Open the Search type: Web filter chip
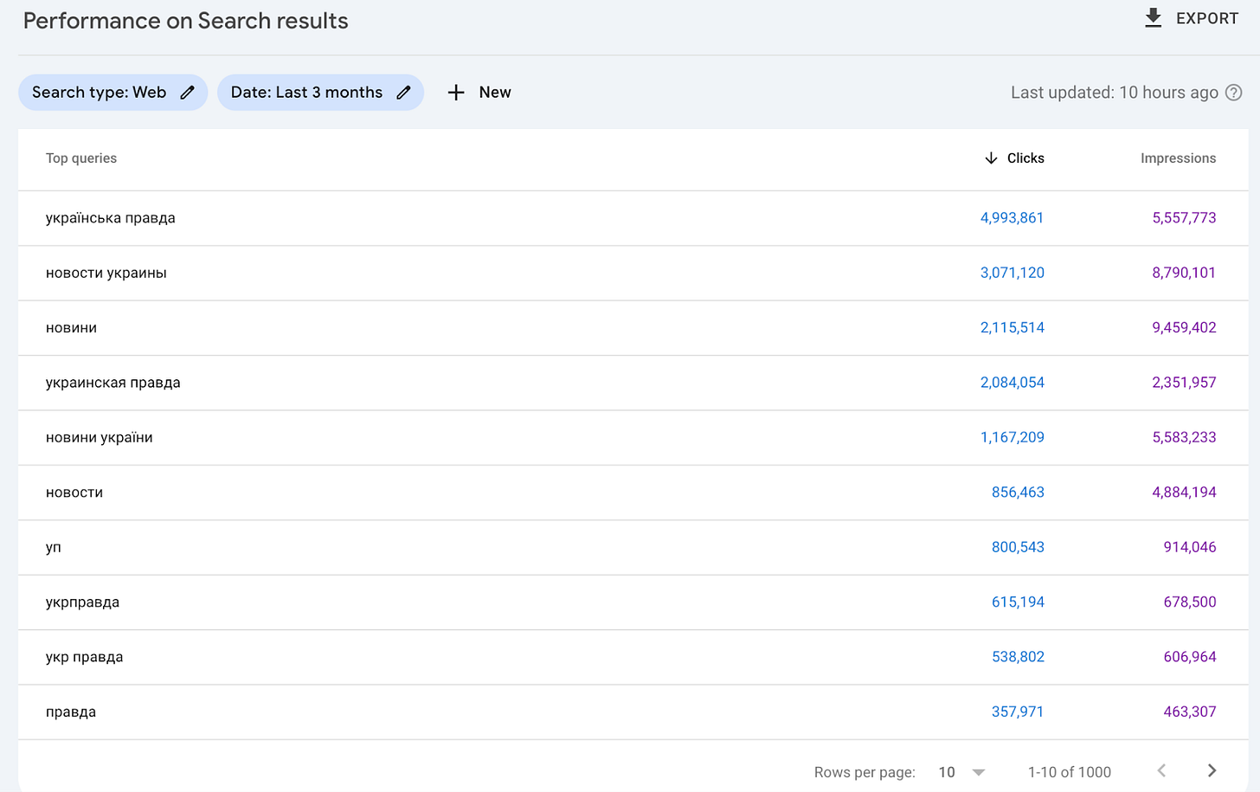 [112, 93]
